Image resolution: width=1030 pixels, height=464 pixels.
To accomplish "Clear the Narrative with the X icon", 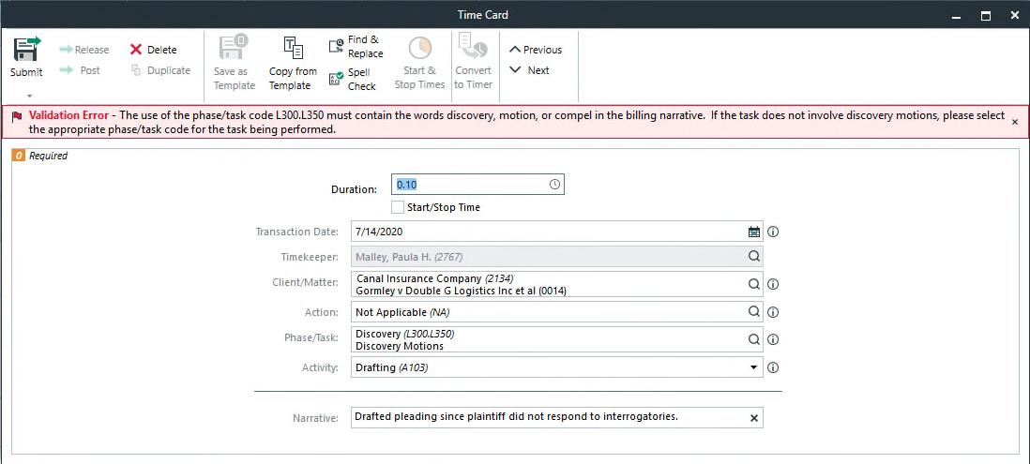I will pyautogui.click(x=754, y=418).
